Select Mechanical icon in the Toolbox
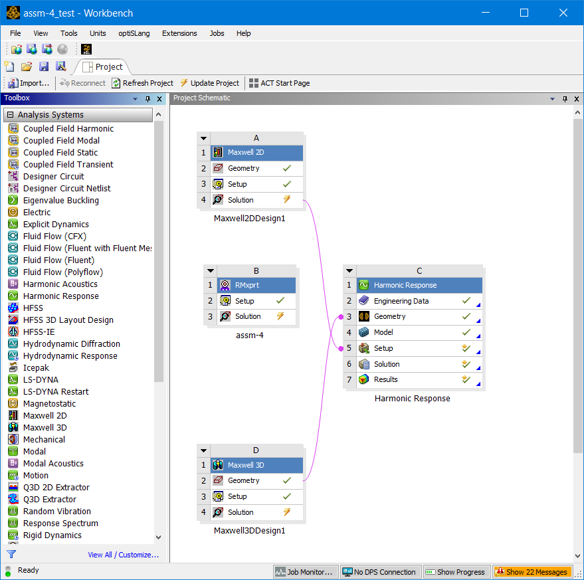This screenshot has width=584, height=580. pyautogui.click(x=13, y=439)
